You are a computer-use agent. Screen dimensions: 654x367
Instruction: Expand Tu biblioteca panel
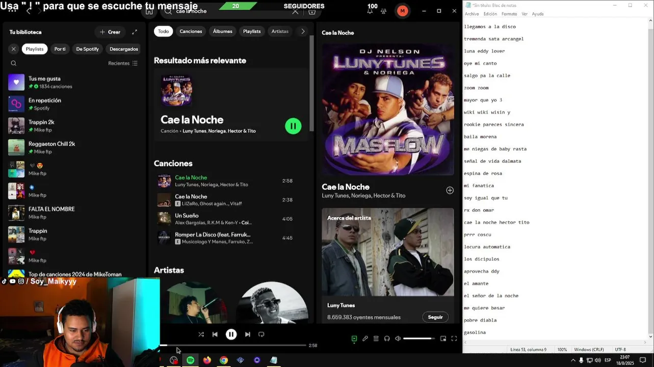click(x=135, y=32)
